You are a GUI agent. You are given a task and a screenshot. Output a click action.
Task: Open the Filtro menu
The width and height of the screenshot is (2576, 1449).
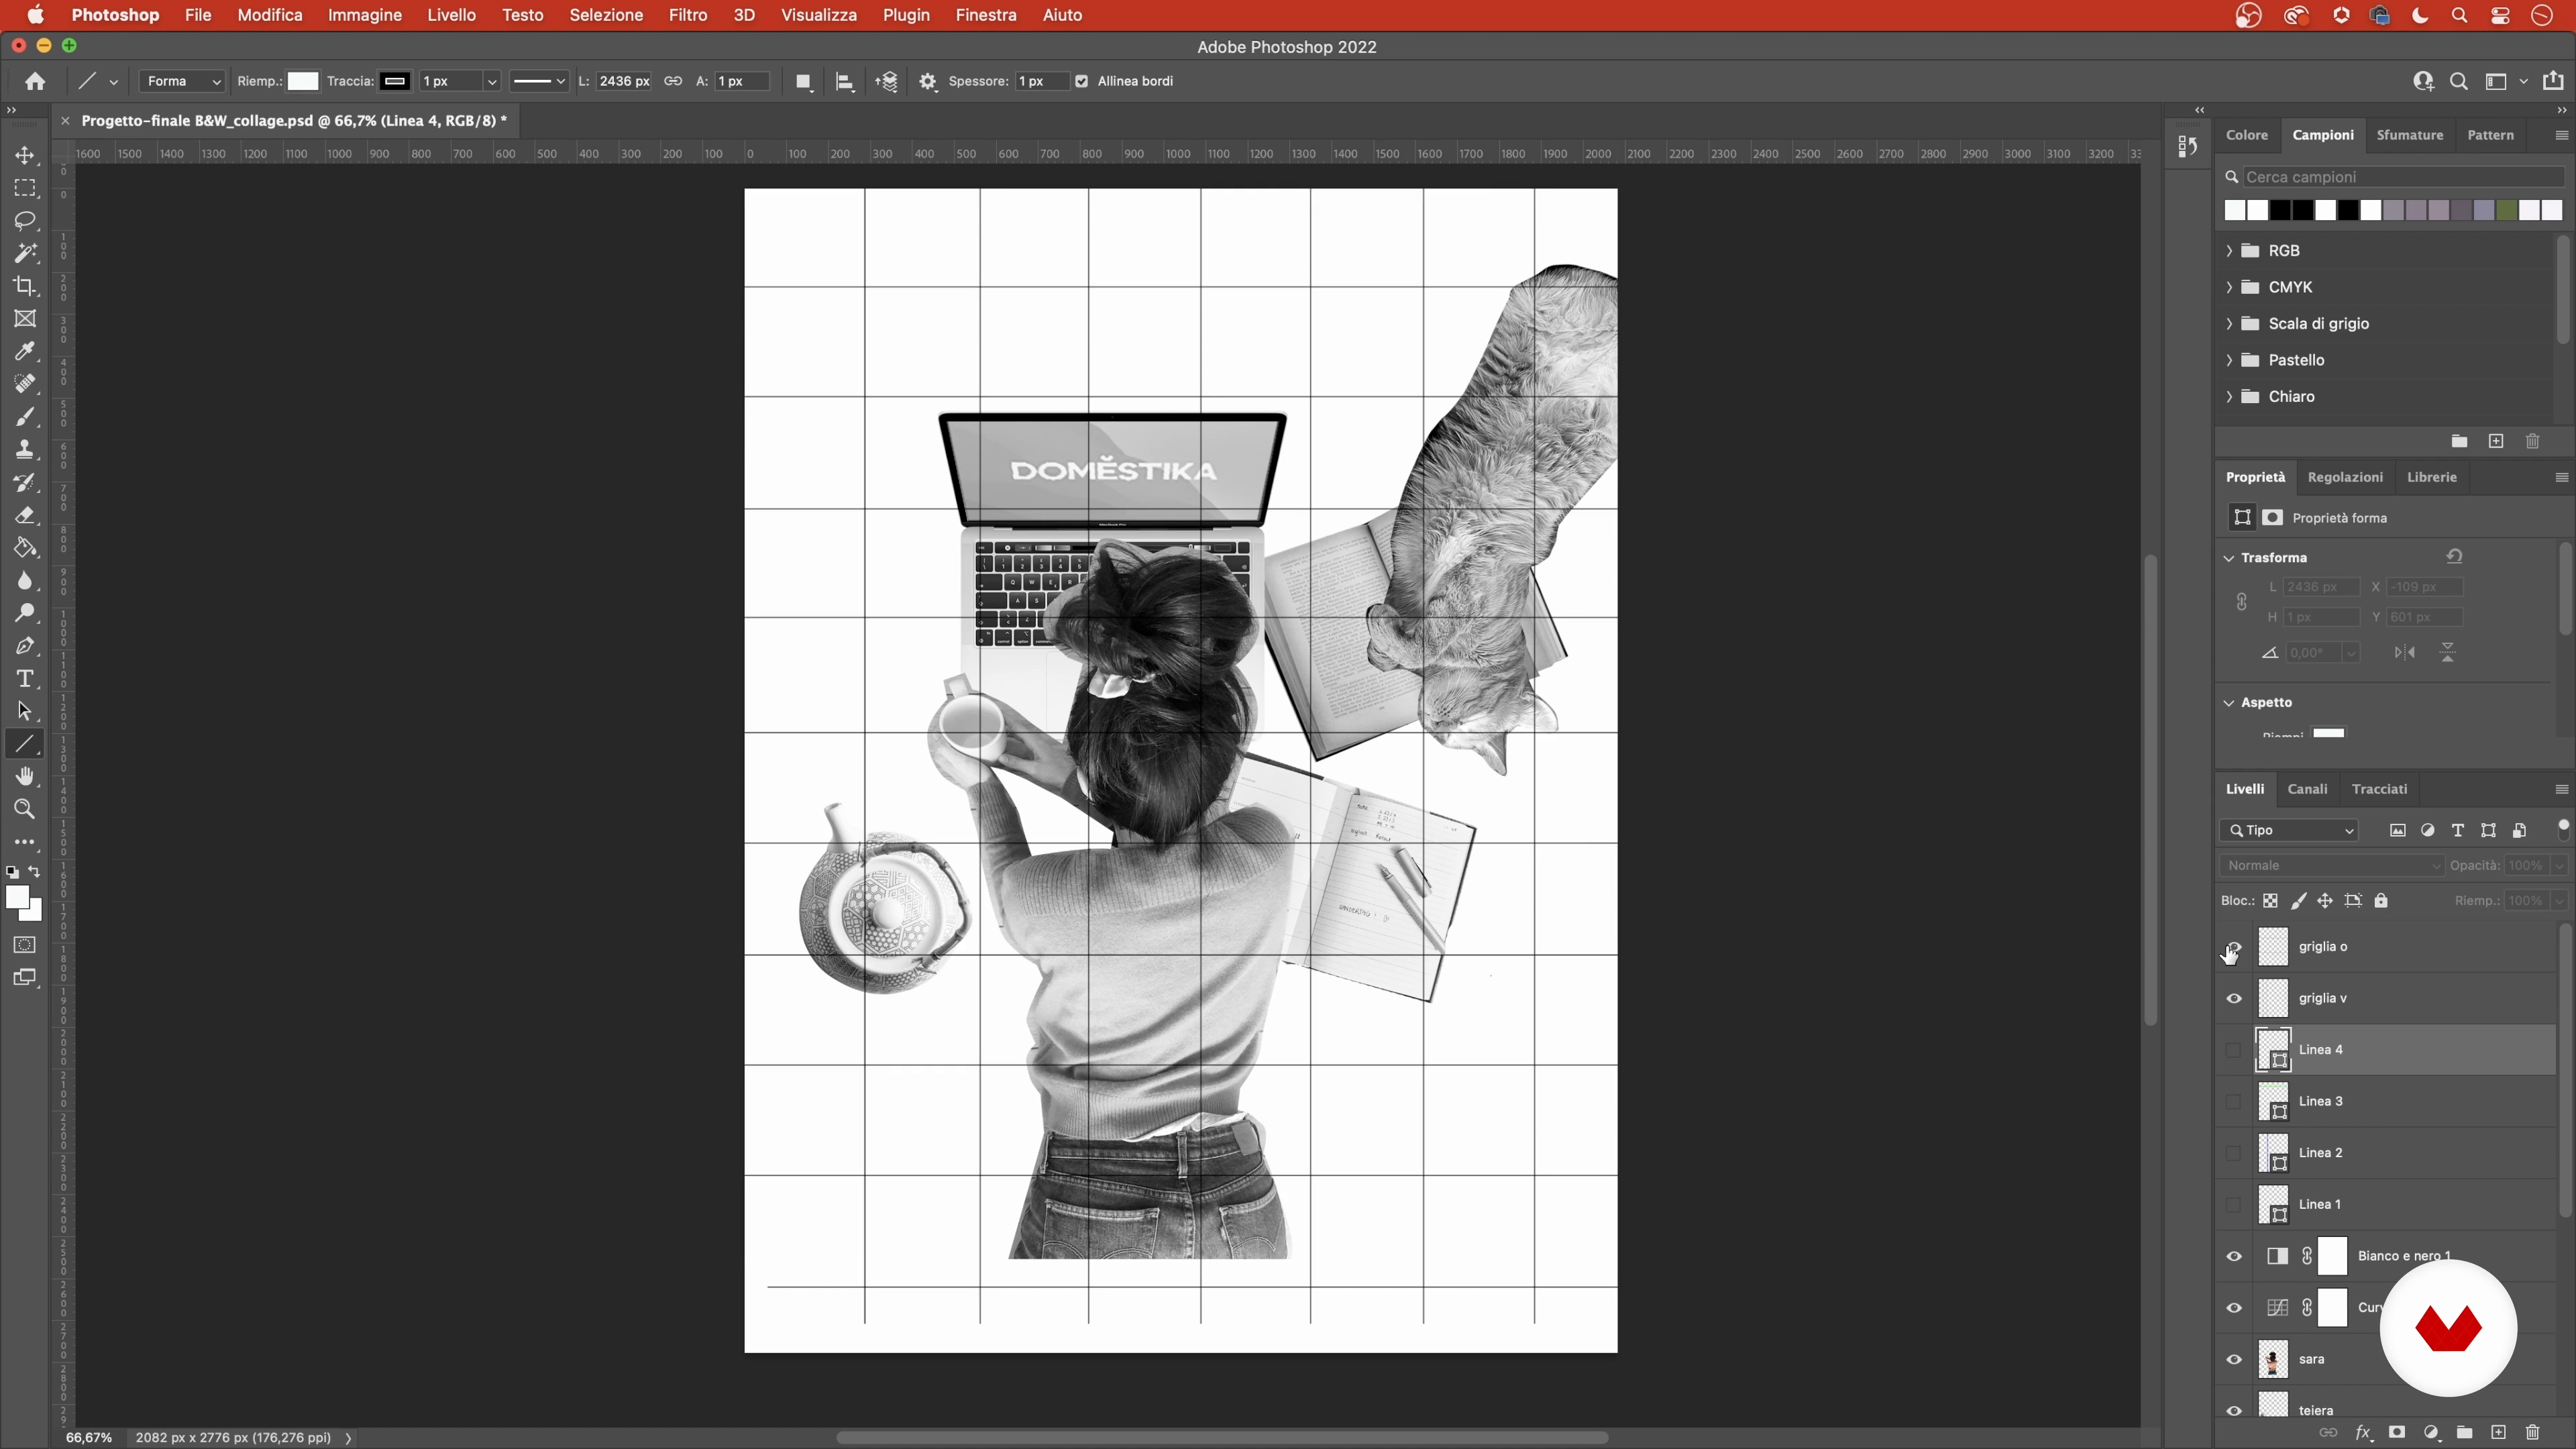pos(688,15)
